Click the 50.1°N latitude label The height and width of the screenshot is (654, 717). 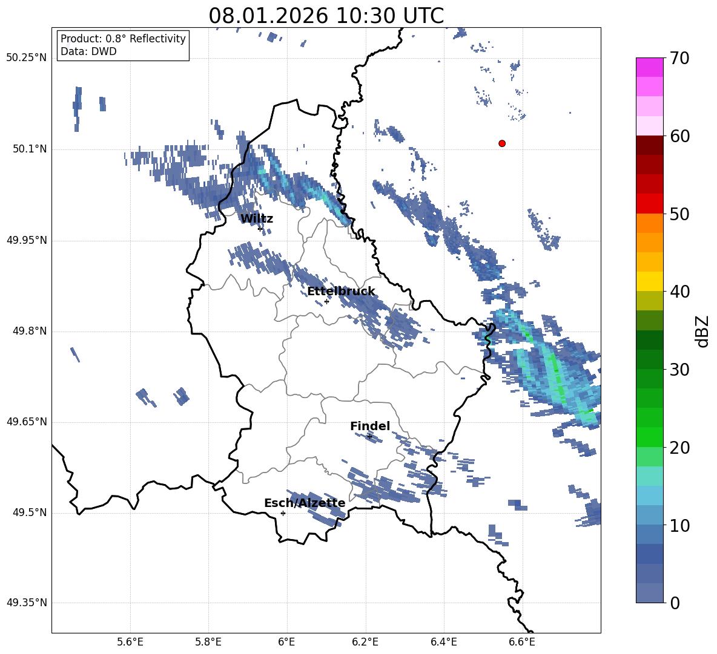point(30,149)
